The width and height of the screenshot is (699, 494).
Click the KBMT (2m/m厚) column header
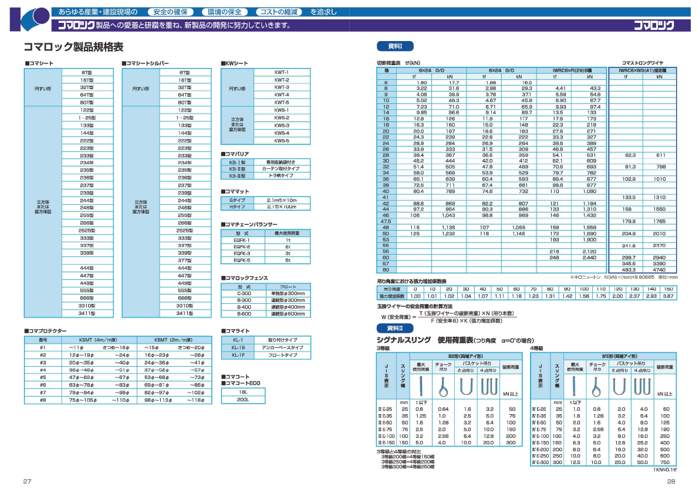[x=174, y=340]
